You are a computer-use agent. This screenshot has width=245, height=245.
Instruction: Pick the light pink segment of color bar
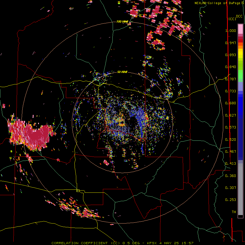[x=240, y=29]
